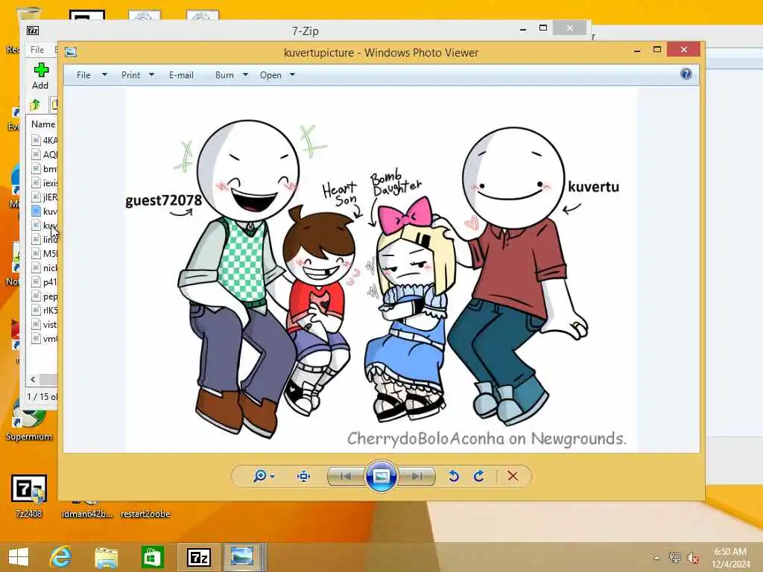Open Photo Viewer help (blue question mark)
The height and width of the screenshot is (572, 763).
(x=686, y=74)
